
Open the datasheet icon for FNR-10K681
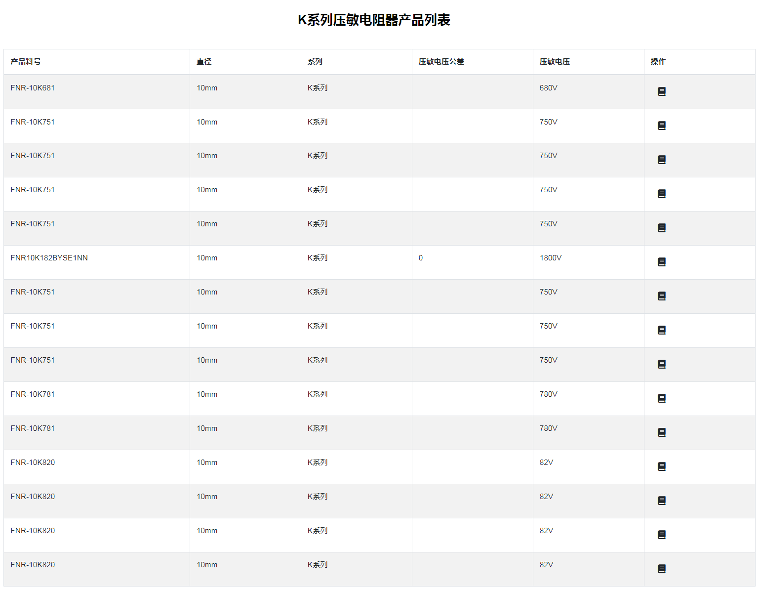pos(662,91)
